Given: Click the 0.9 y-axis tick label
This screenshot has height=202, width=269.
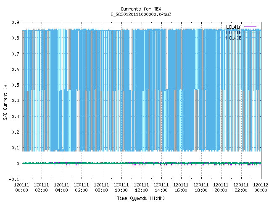Looking at the screenshot, I should pos(16,22).
